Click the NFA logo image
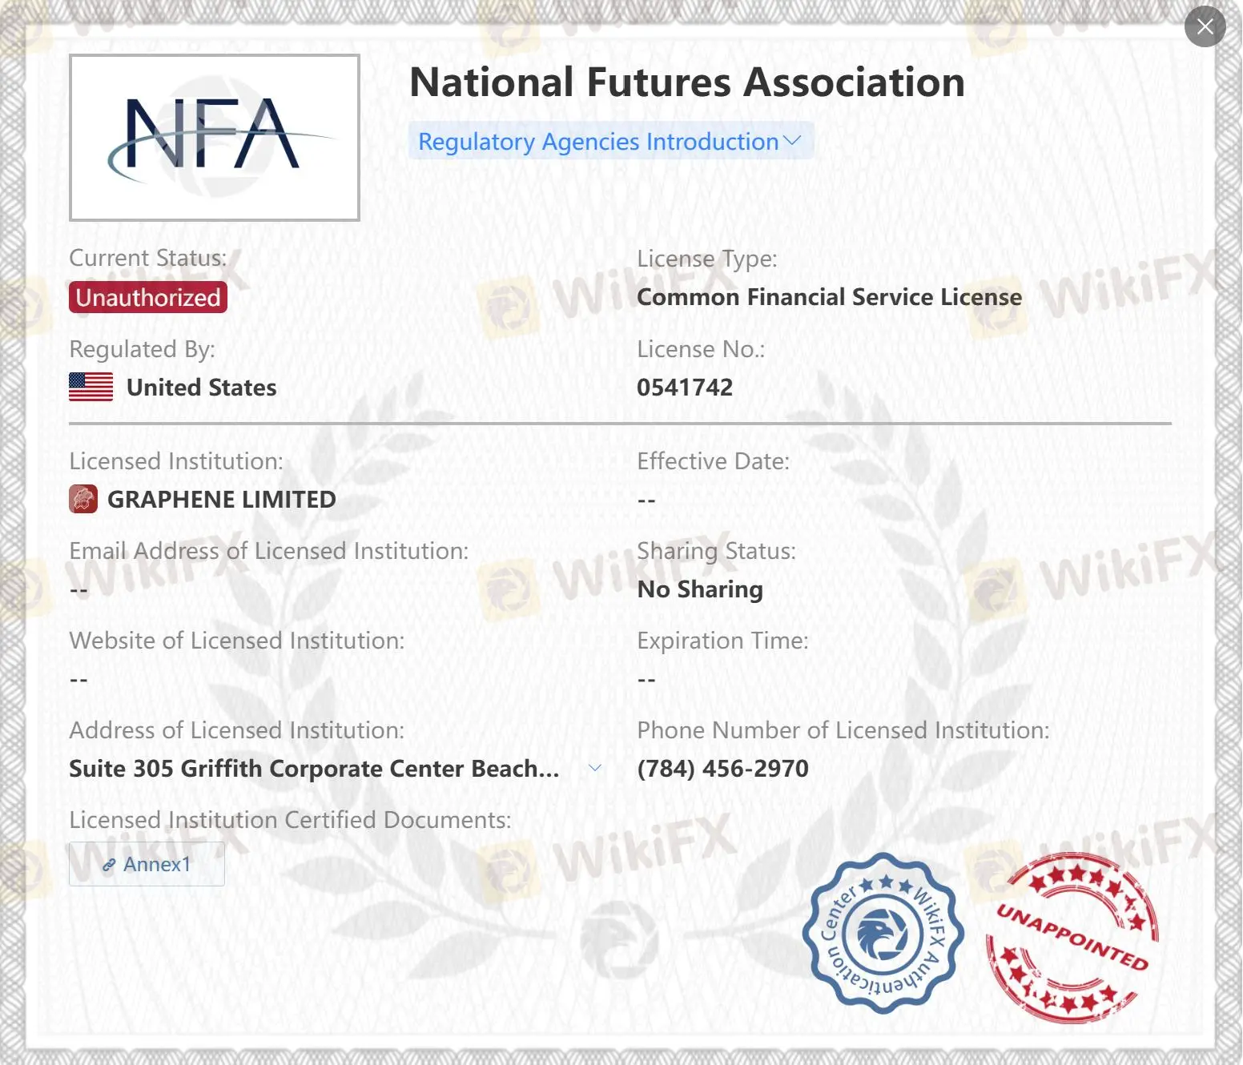 pos(215,137)
